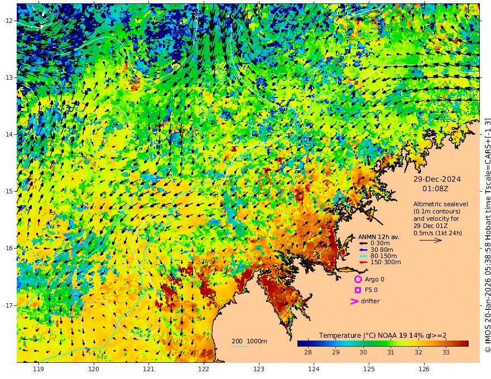Click the 'Argo 0' legend label

[x=374, y=279]
